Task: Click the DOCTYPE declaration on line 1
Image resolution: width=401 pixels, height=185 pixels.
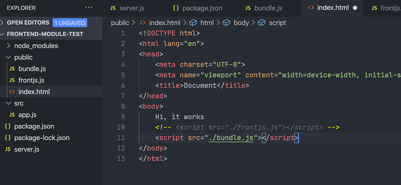Action: pyautogui.click(x=170, y=33)
